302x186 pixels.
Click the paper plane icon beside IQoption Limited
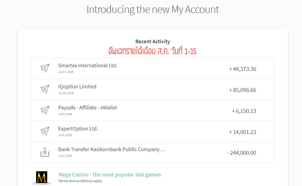click(45, 89)
